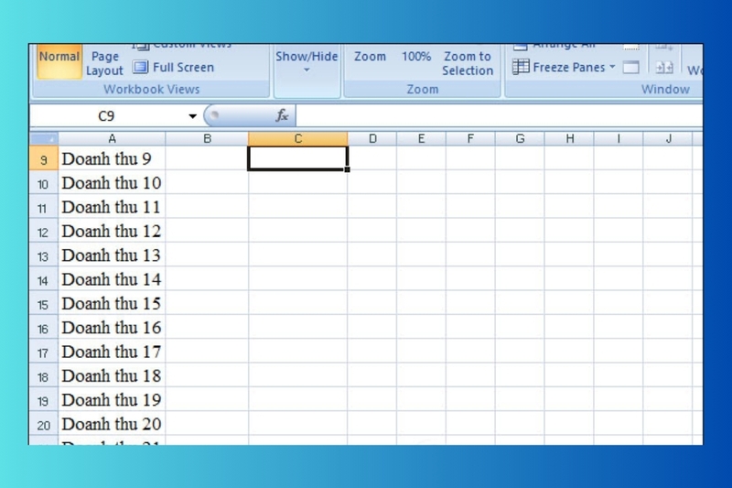The height and width of the screenshot is (488, 732).
Task: Select row 15 header
Action: coord(43,304)
